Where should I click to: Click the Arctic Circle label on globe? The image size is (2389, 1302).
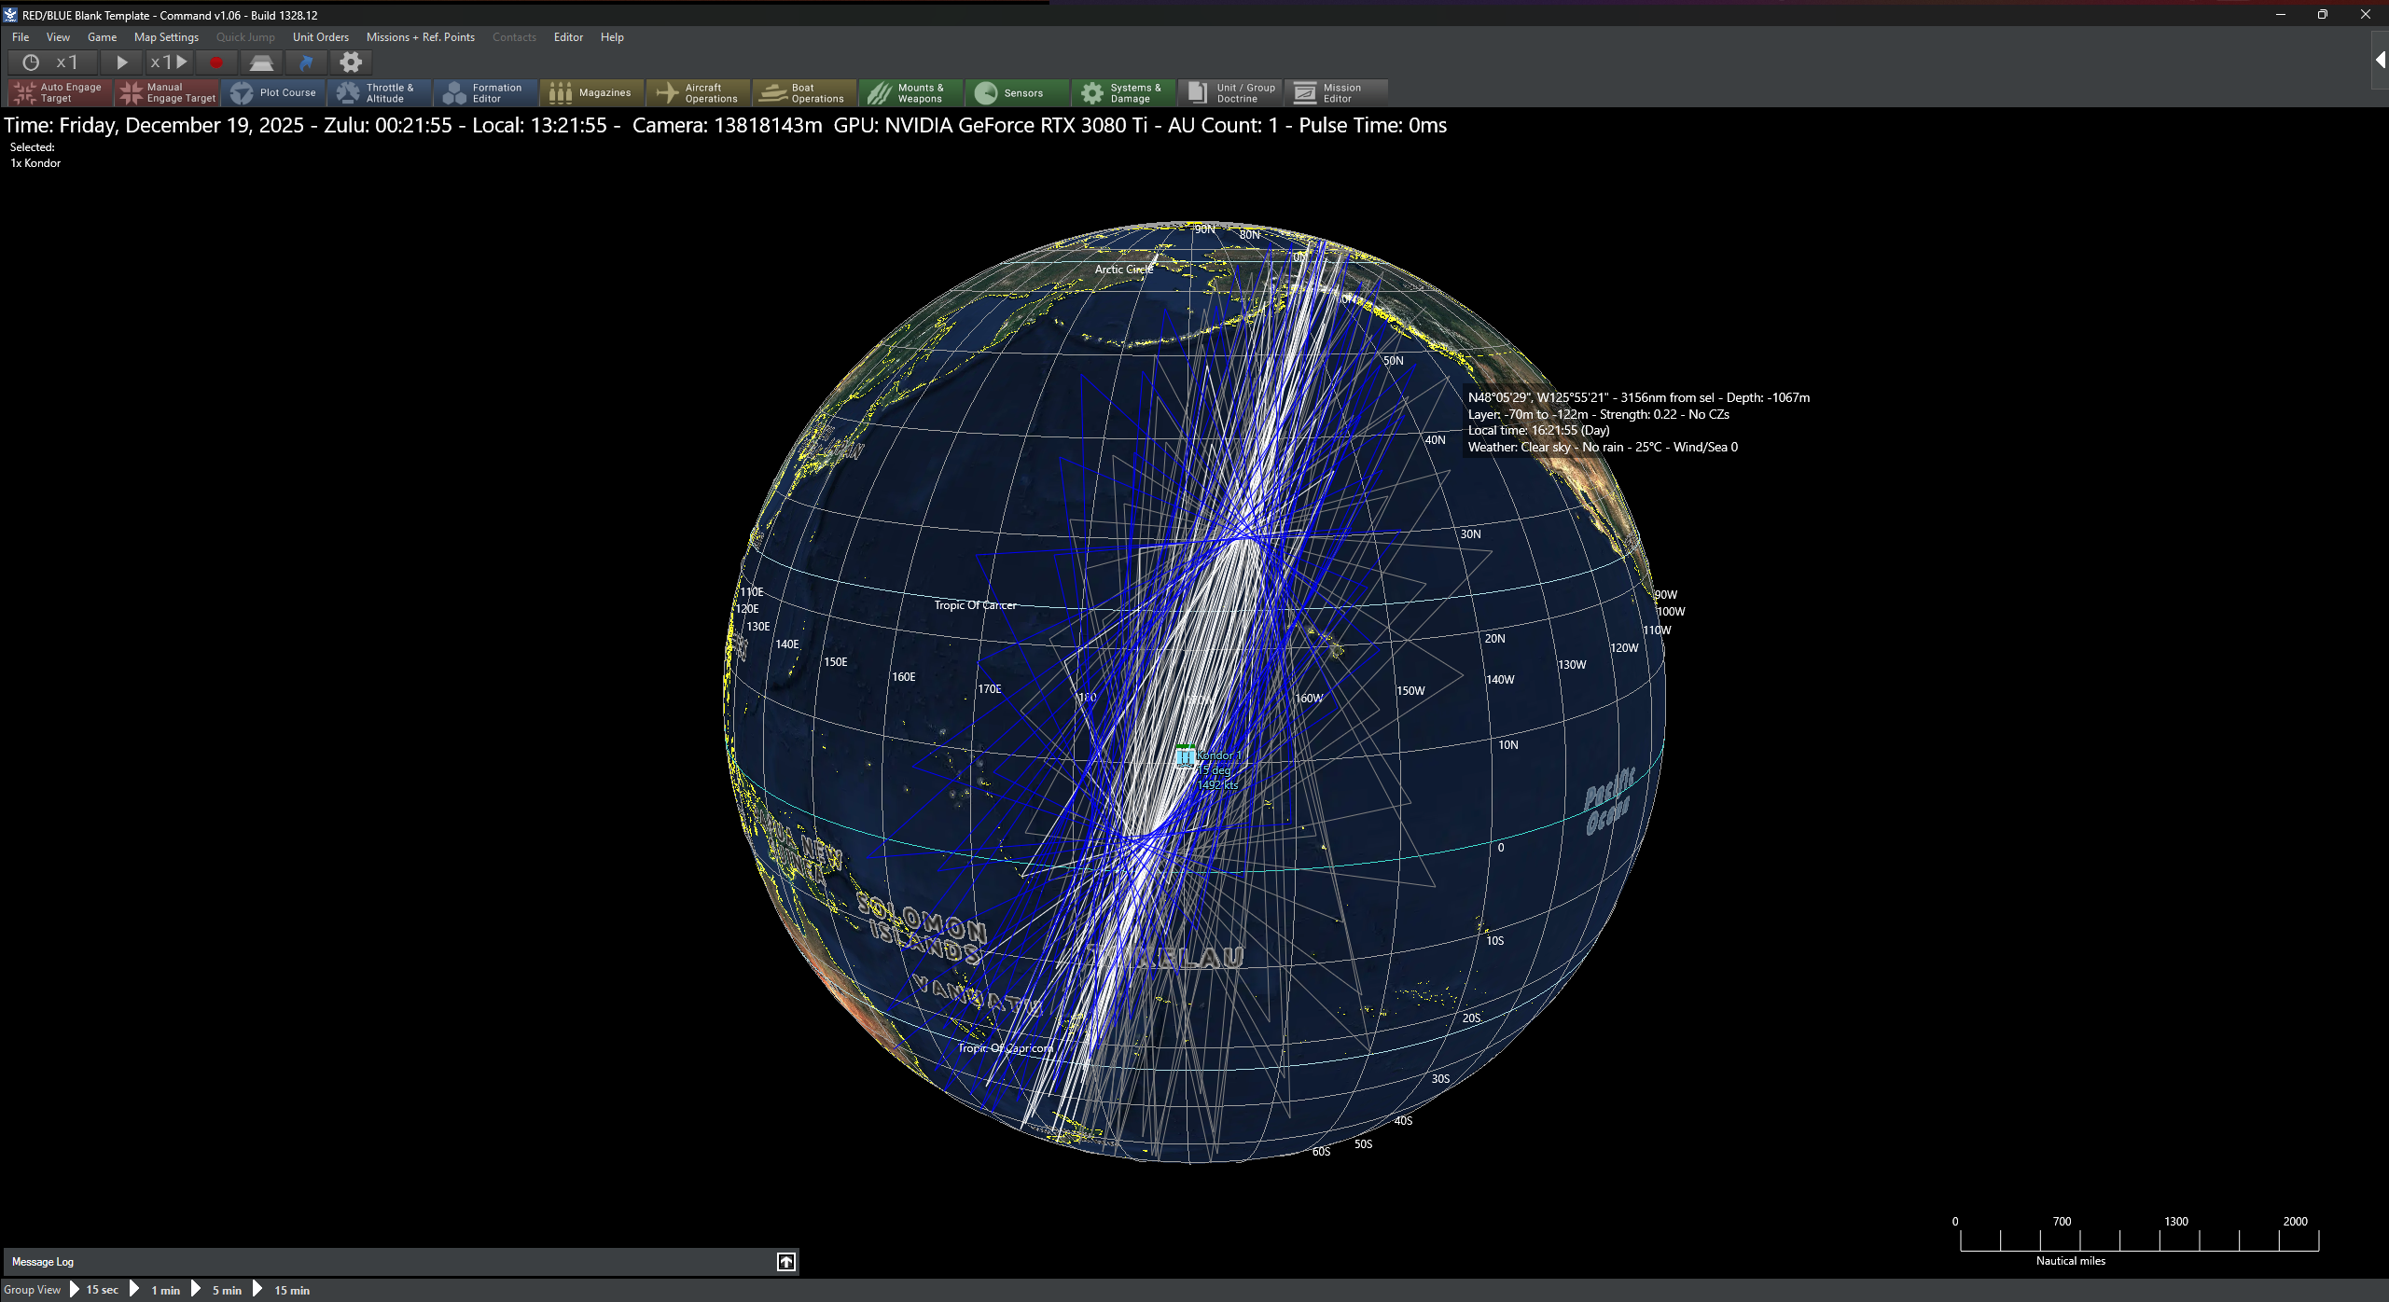pyautogui.click(x=1123, y=270)
